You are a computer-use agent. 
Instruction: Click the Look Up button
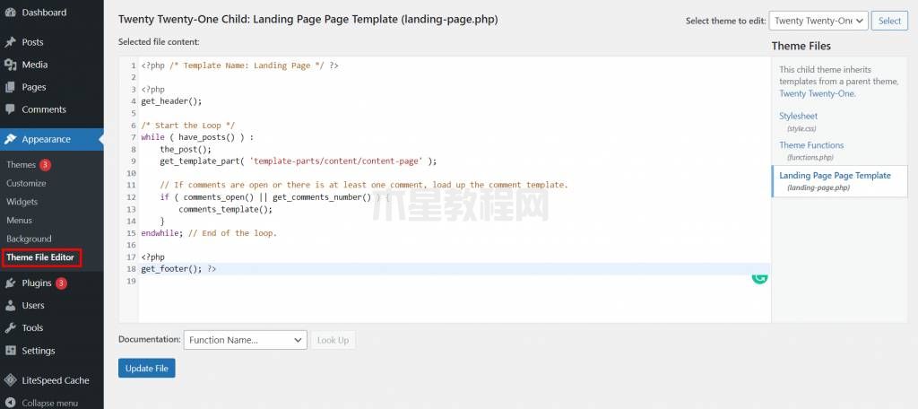[x=333, y=340]
